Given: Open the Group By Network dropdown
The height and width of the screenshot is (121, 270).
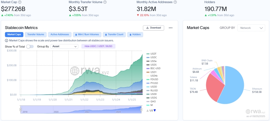Looking at the screenshot, I should pyautogui.click(x=251, y=28).
